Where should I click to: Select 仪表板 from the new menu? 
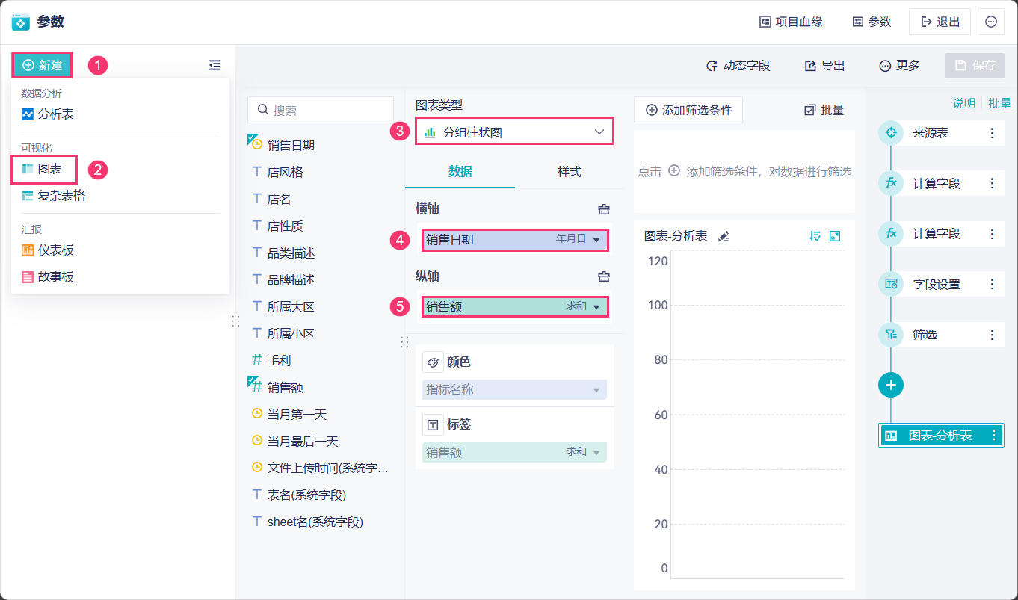55,250
